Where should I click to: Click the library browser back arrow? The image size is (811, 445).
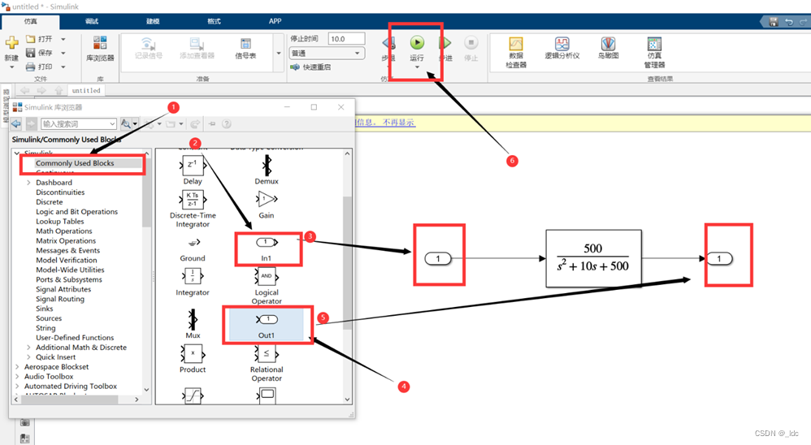click(16, 123)
